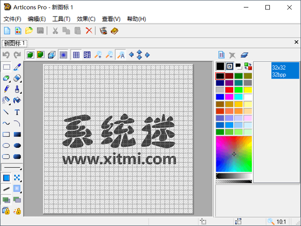Pick the red color swatch
301x226 pixels.
tap(229, 90)
